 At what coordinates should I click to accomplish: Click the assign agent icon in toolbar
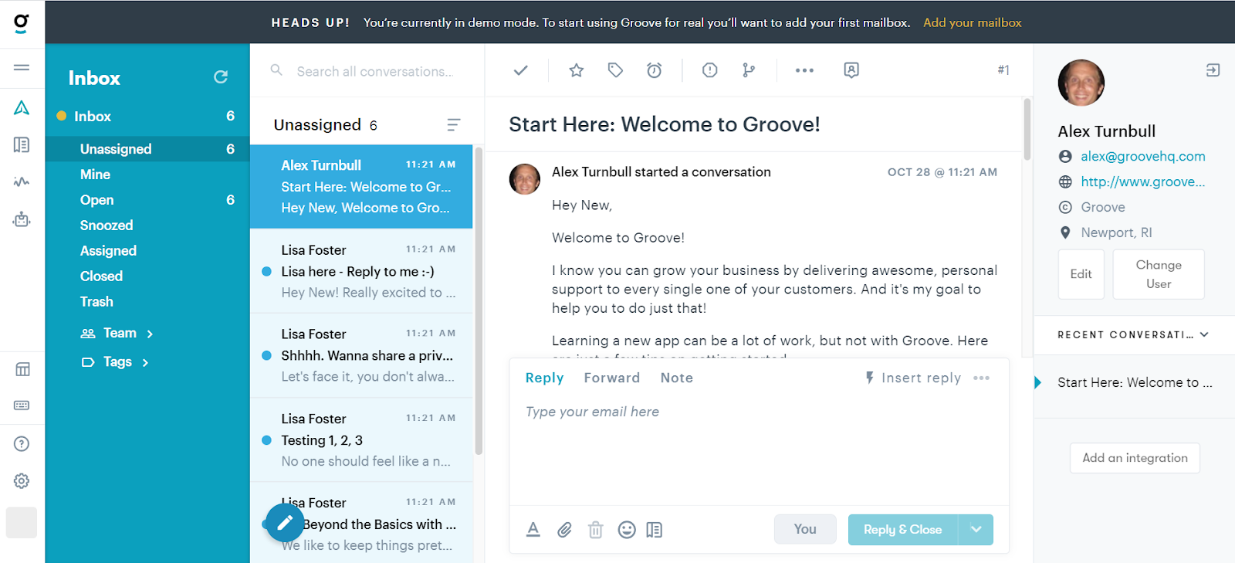click(851, 70)
